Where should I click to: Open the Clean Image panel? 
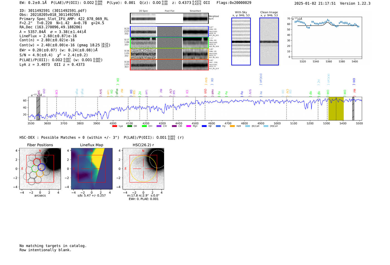[269, 41]
